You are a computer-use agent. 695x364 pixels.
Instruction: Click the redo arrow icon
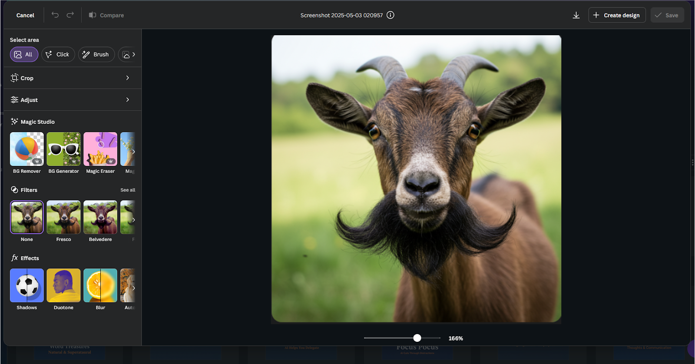(x=70, y=15)
